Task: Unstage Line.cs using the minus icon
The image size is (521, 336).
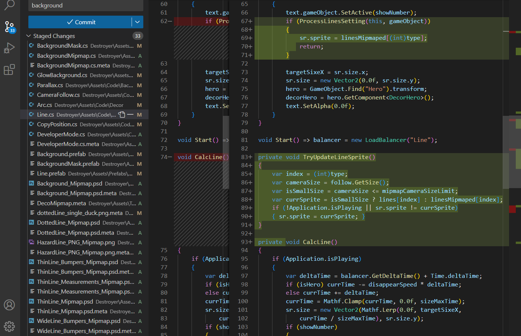Action: point(130,114)
